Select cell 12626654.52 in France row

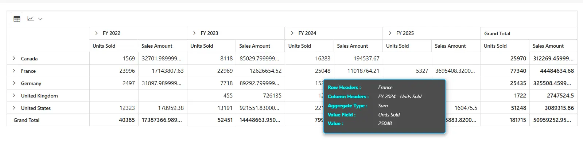point(260,71)
